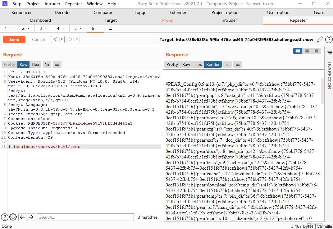Switch to the Logger tab
The height and width of the screenshot is (229, 333).
click(141, 12)
